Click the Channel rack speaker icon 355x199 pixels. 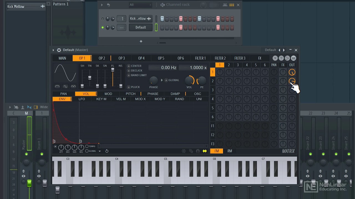point(163,5)
